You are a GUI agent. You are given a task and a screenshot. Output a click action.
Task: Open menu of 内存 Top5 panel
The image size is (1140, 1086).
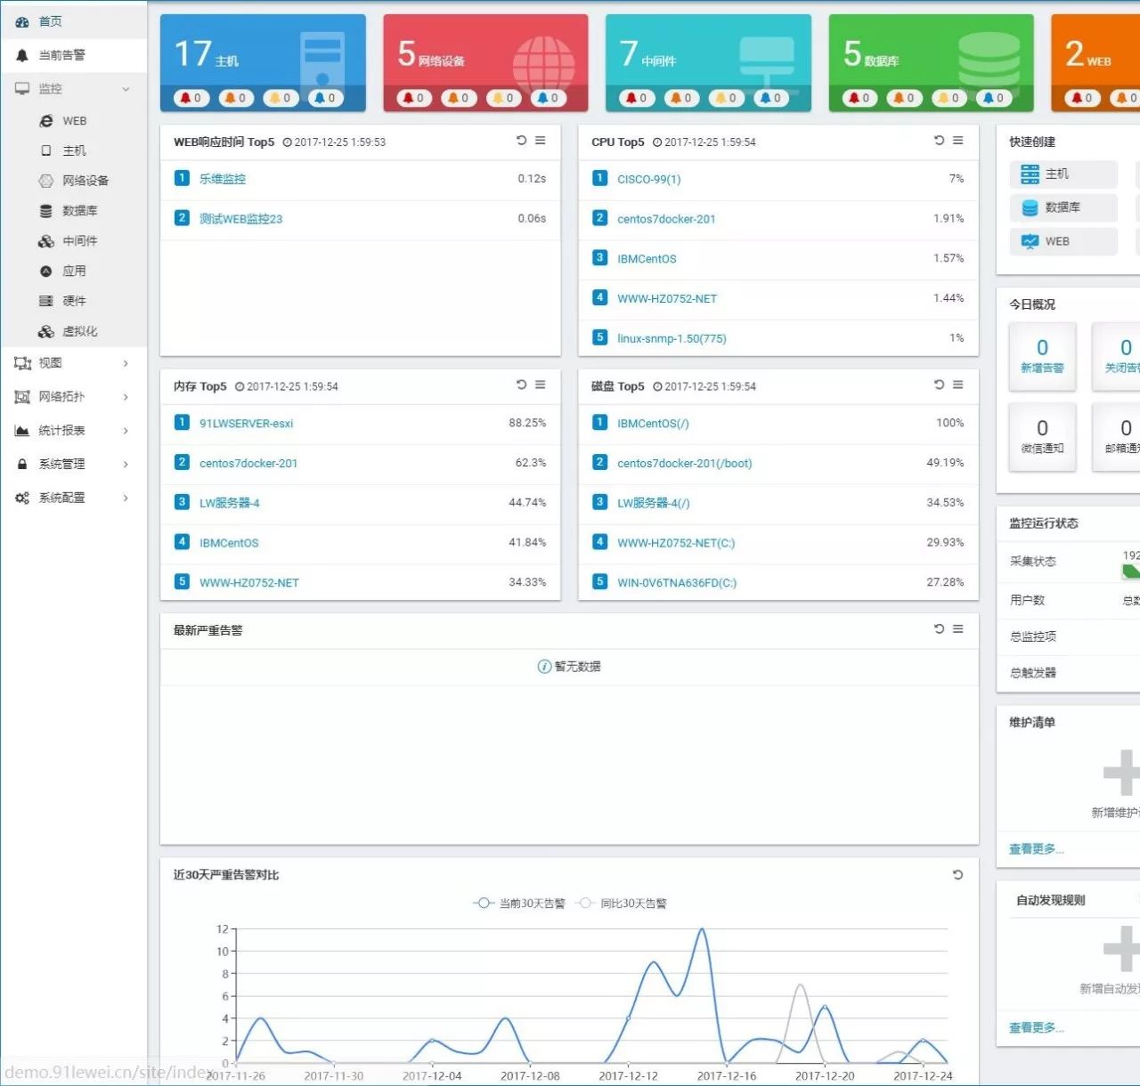coord(541,385)
